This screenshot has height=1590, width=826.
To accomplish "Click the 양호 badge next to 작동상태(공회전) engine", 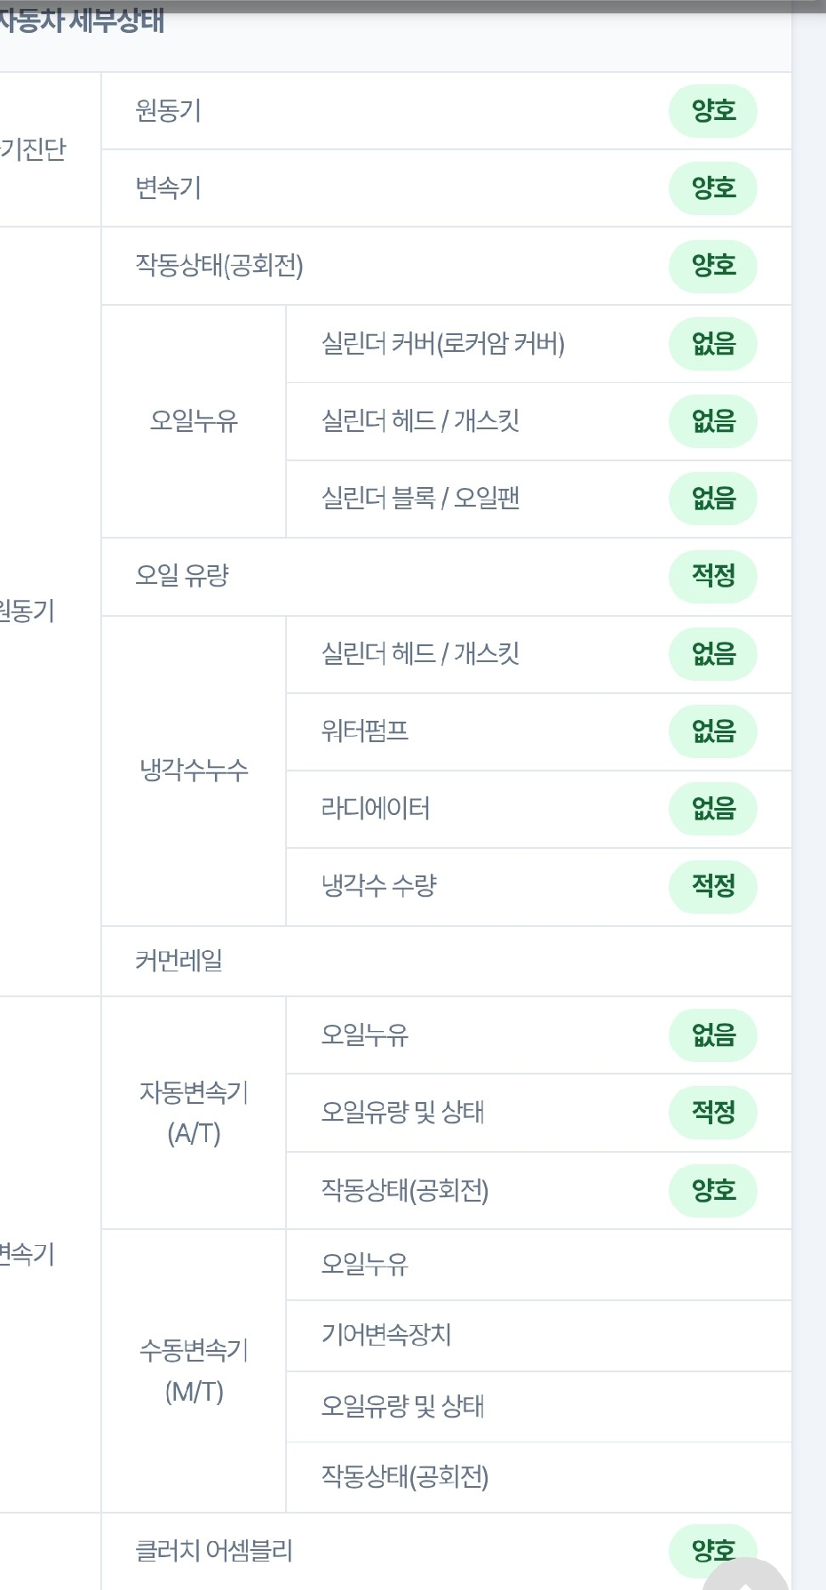I will point(712,266).
